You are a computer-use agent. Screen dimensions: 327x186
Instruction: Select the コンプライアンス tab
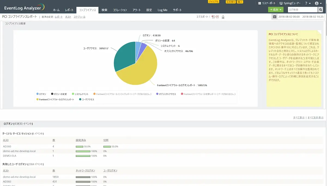87,10
